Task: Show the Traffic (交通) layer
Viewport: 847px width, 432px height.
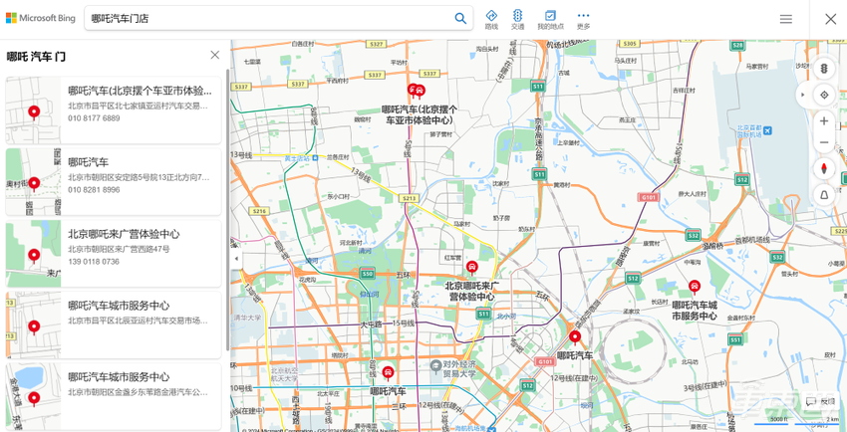Action: 517,19
